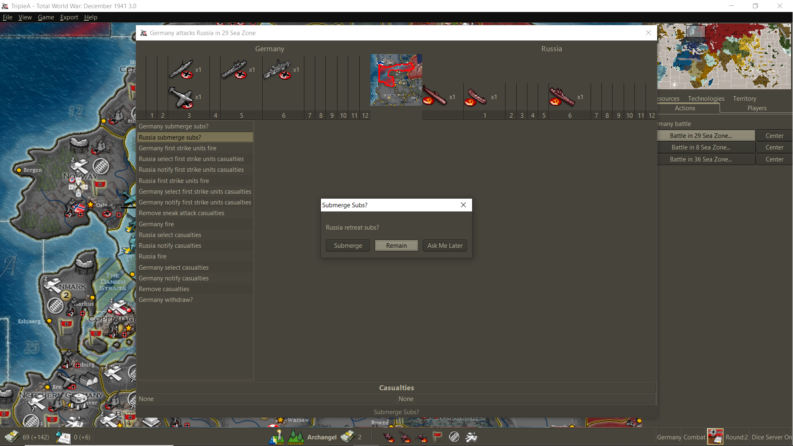Click the battle zone map thumbnail

396,80
